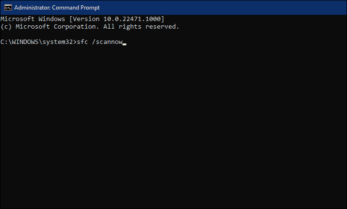
Task: Click the "(c)" copyright marker
Action: pyautogui.click(x=6, y=27)
